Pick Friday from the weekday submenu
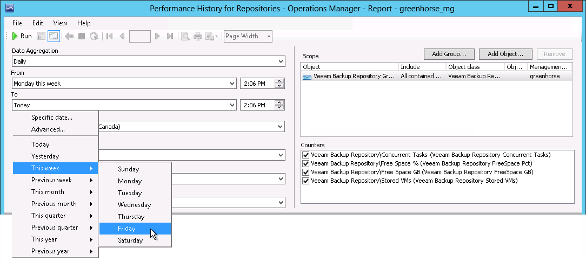 135,229
